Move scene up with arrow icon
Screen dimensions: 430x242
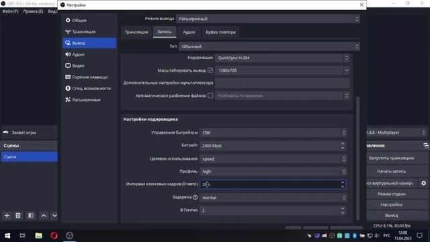44,216
